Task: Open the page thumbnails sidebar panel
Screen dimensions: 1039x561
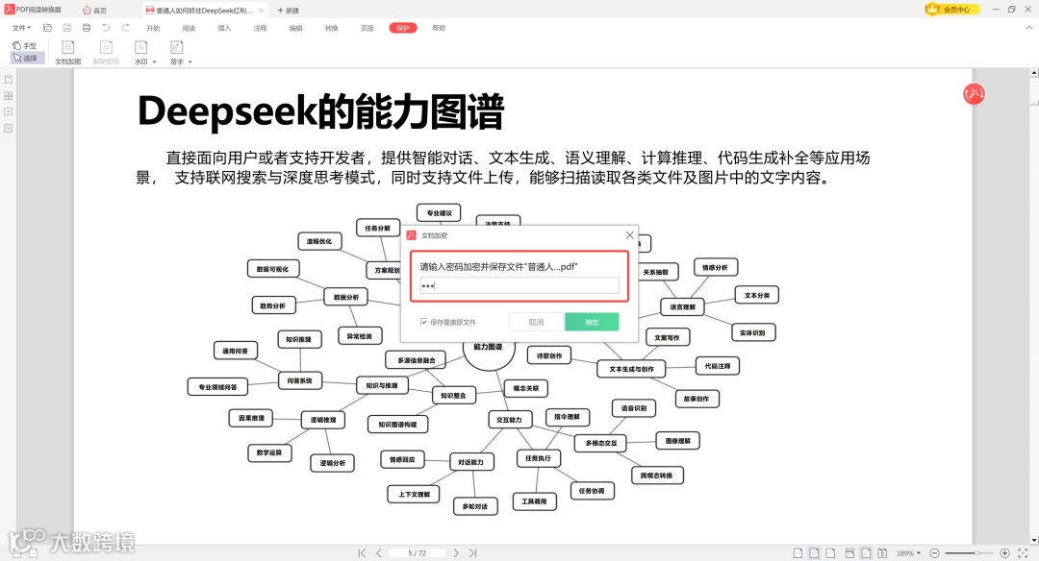Action: (9, 96)
